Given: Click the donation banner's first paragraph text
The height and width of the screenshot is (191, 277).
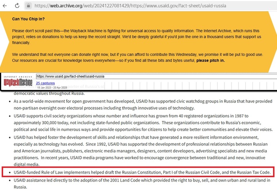Looking at the screenshot, I should click(x=135, y=36).
